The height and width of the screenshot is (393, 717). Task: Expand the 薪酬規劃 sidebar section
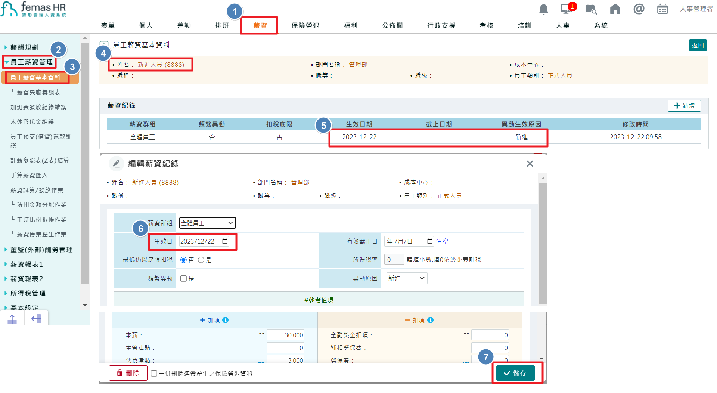[23, 47]
